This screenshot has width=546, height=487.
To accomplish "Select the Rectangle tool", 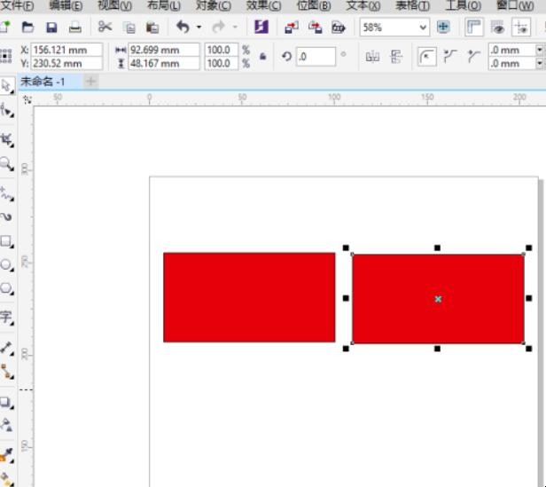I will [x=7, y=241].
